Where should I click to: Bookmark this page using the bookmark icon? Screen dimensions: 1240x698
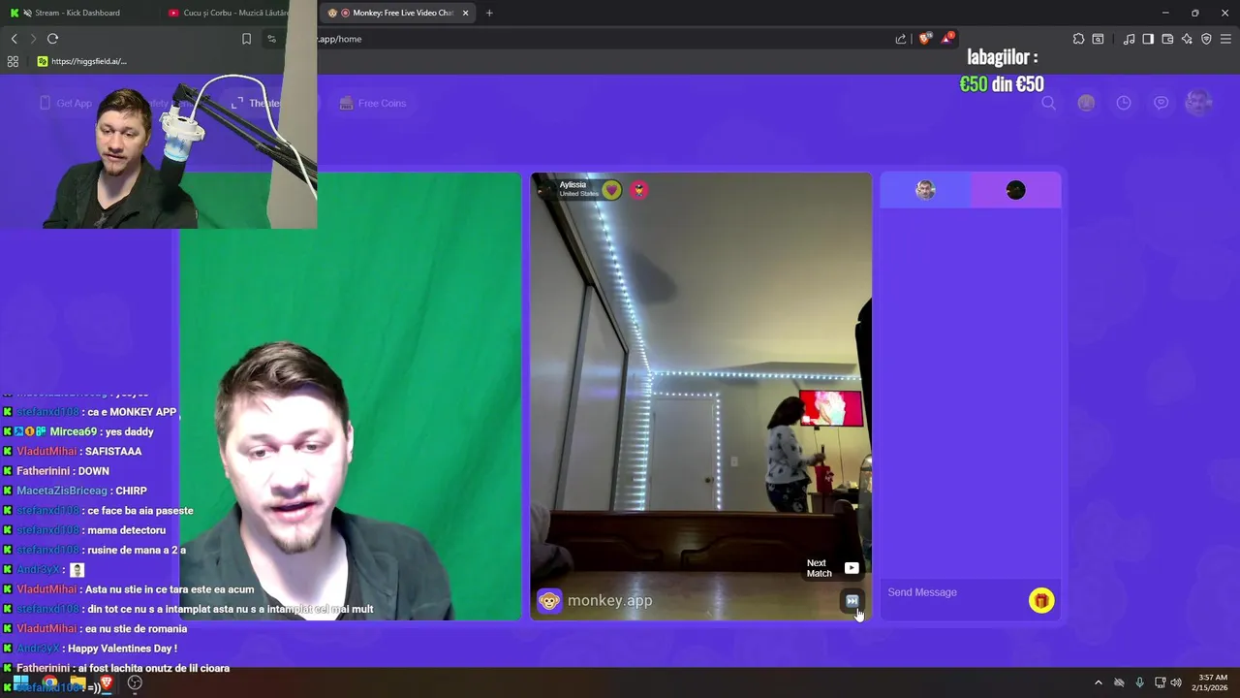pos(246,39)
